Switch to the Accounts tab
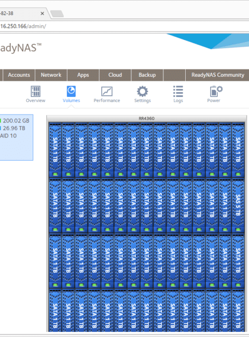This screenshot has height=337, width=249. [19, 75]
